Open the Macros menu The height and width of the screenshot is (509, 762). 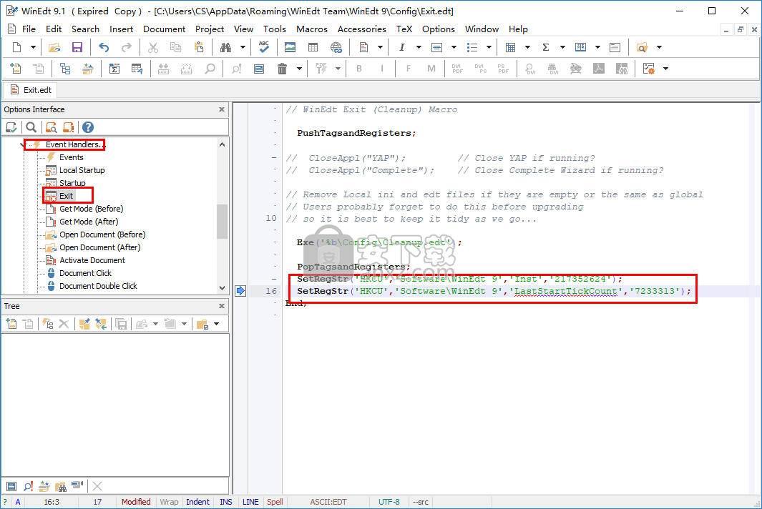coord(311,29)
